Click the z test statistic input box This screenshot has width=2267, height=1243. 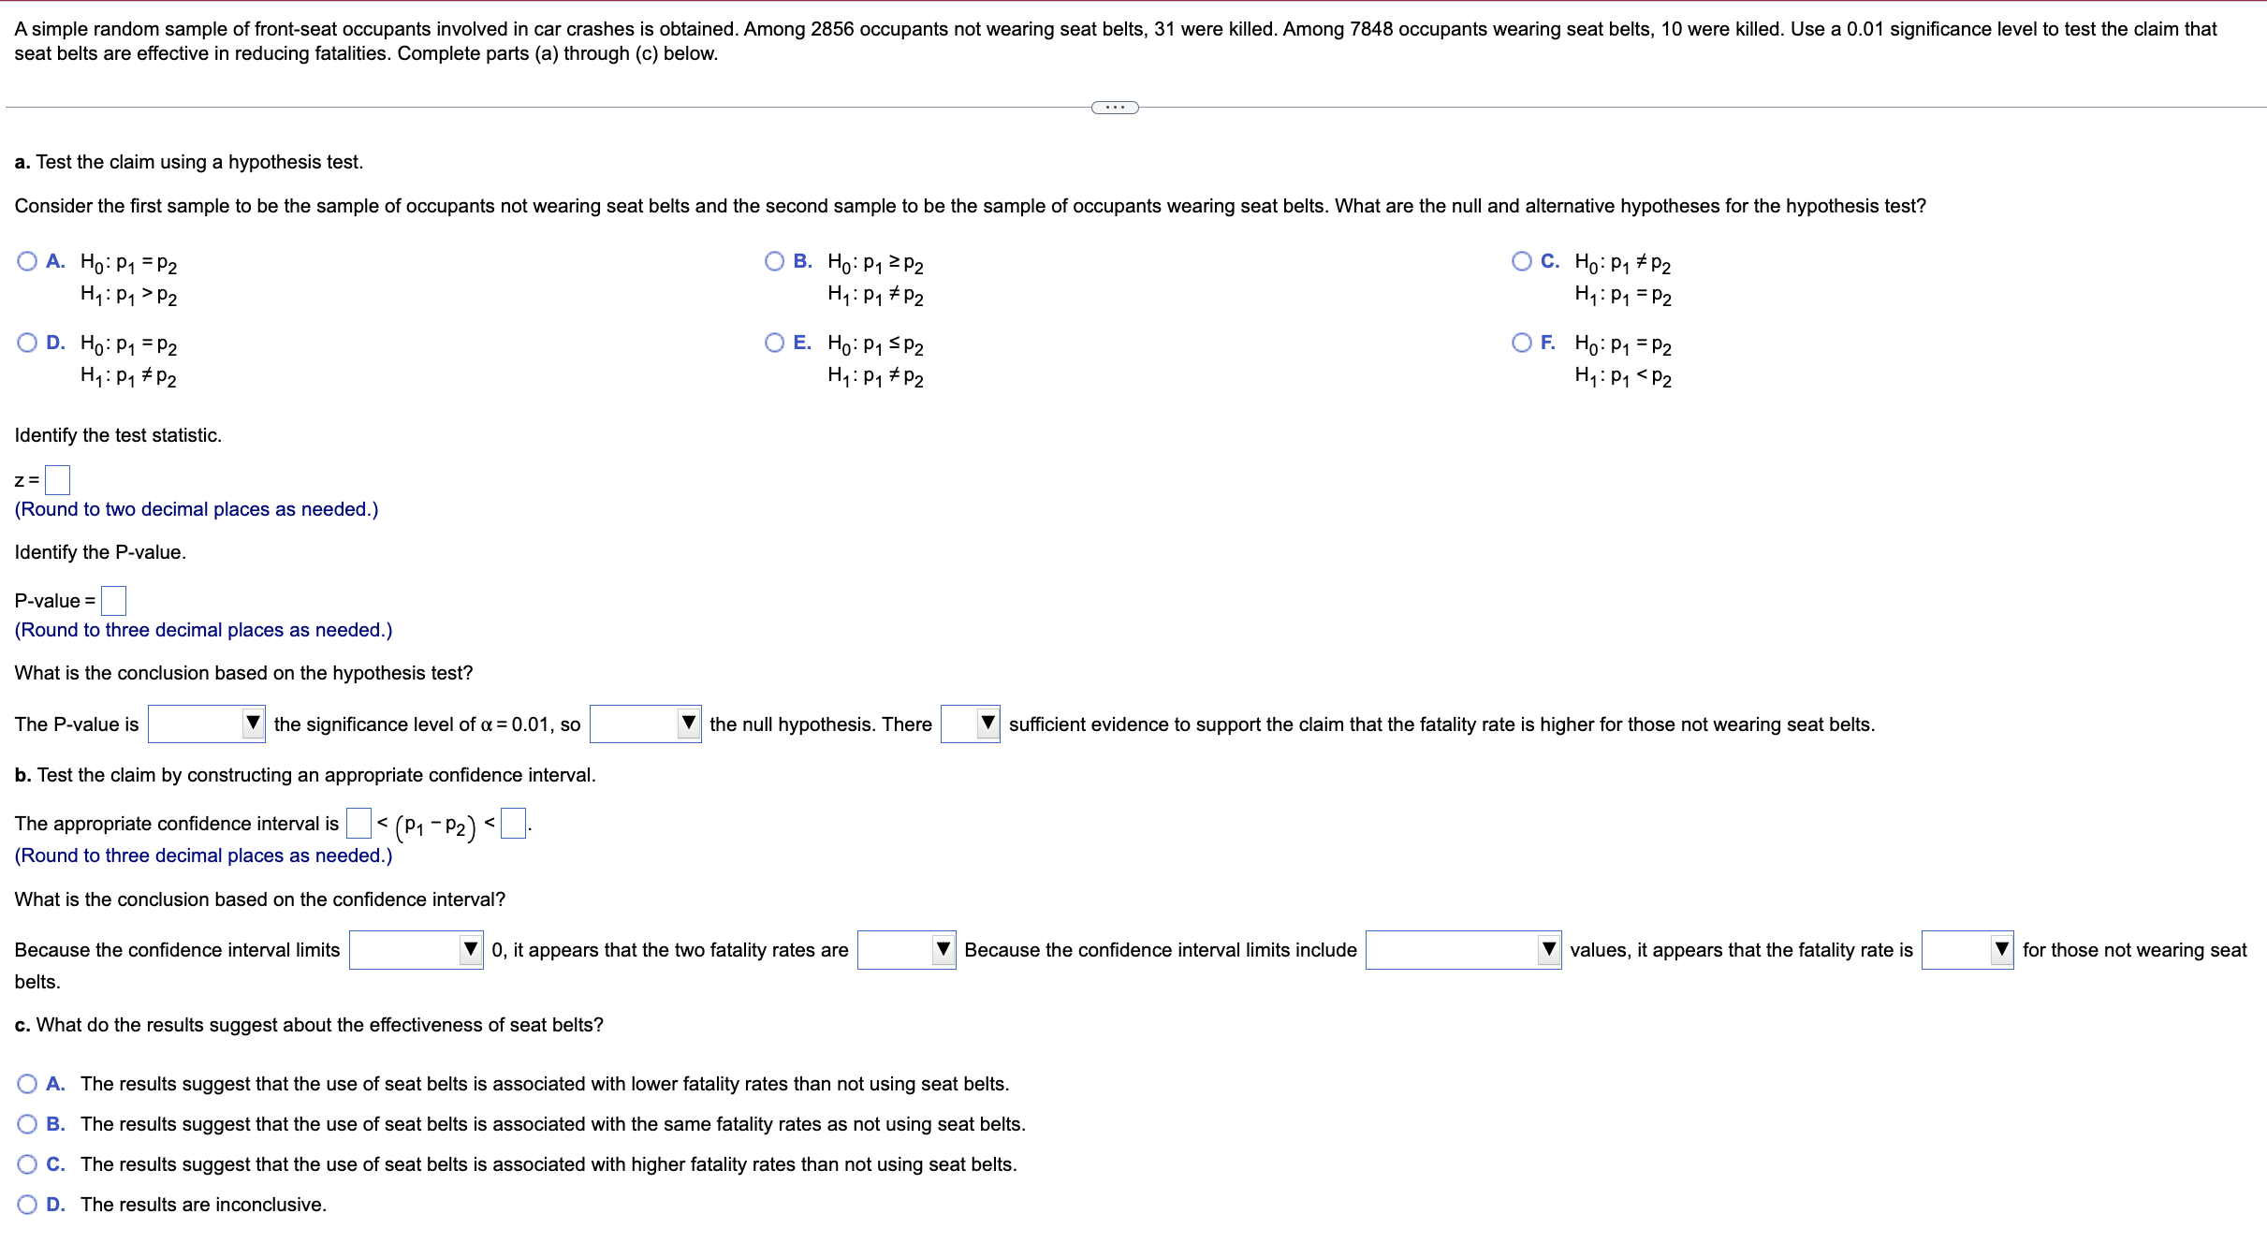coord(58,480)
